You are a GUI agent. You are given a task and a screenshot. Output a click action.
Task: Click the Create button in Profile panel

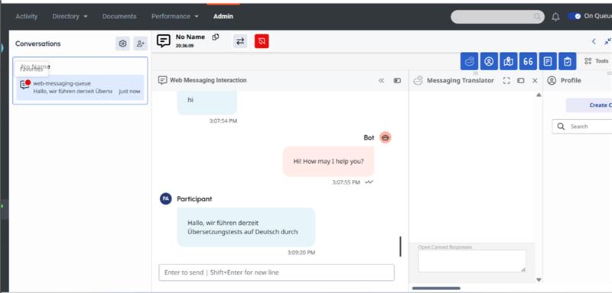(x=589, y=105)
